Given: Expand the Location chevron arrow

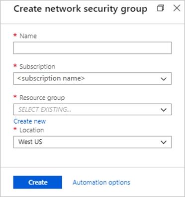Looking at the screenshot, I should [164, 142].
